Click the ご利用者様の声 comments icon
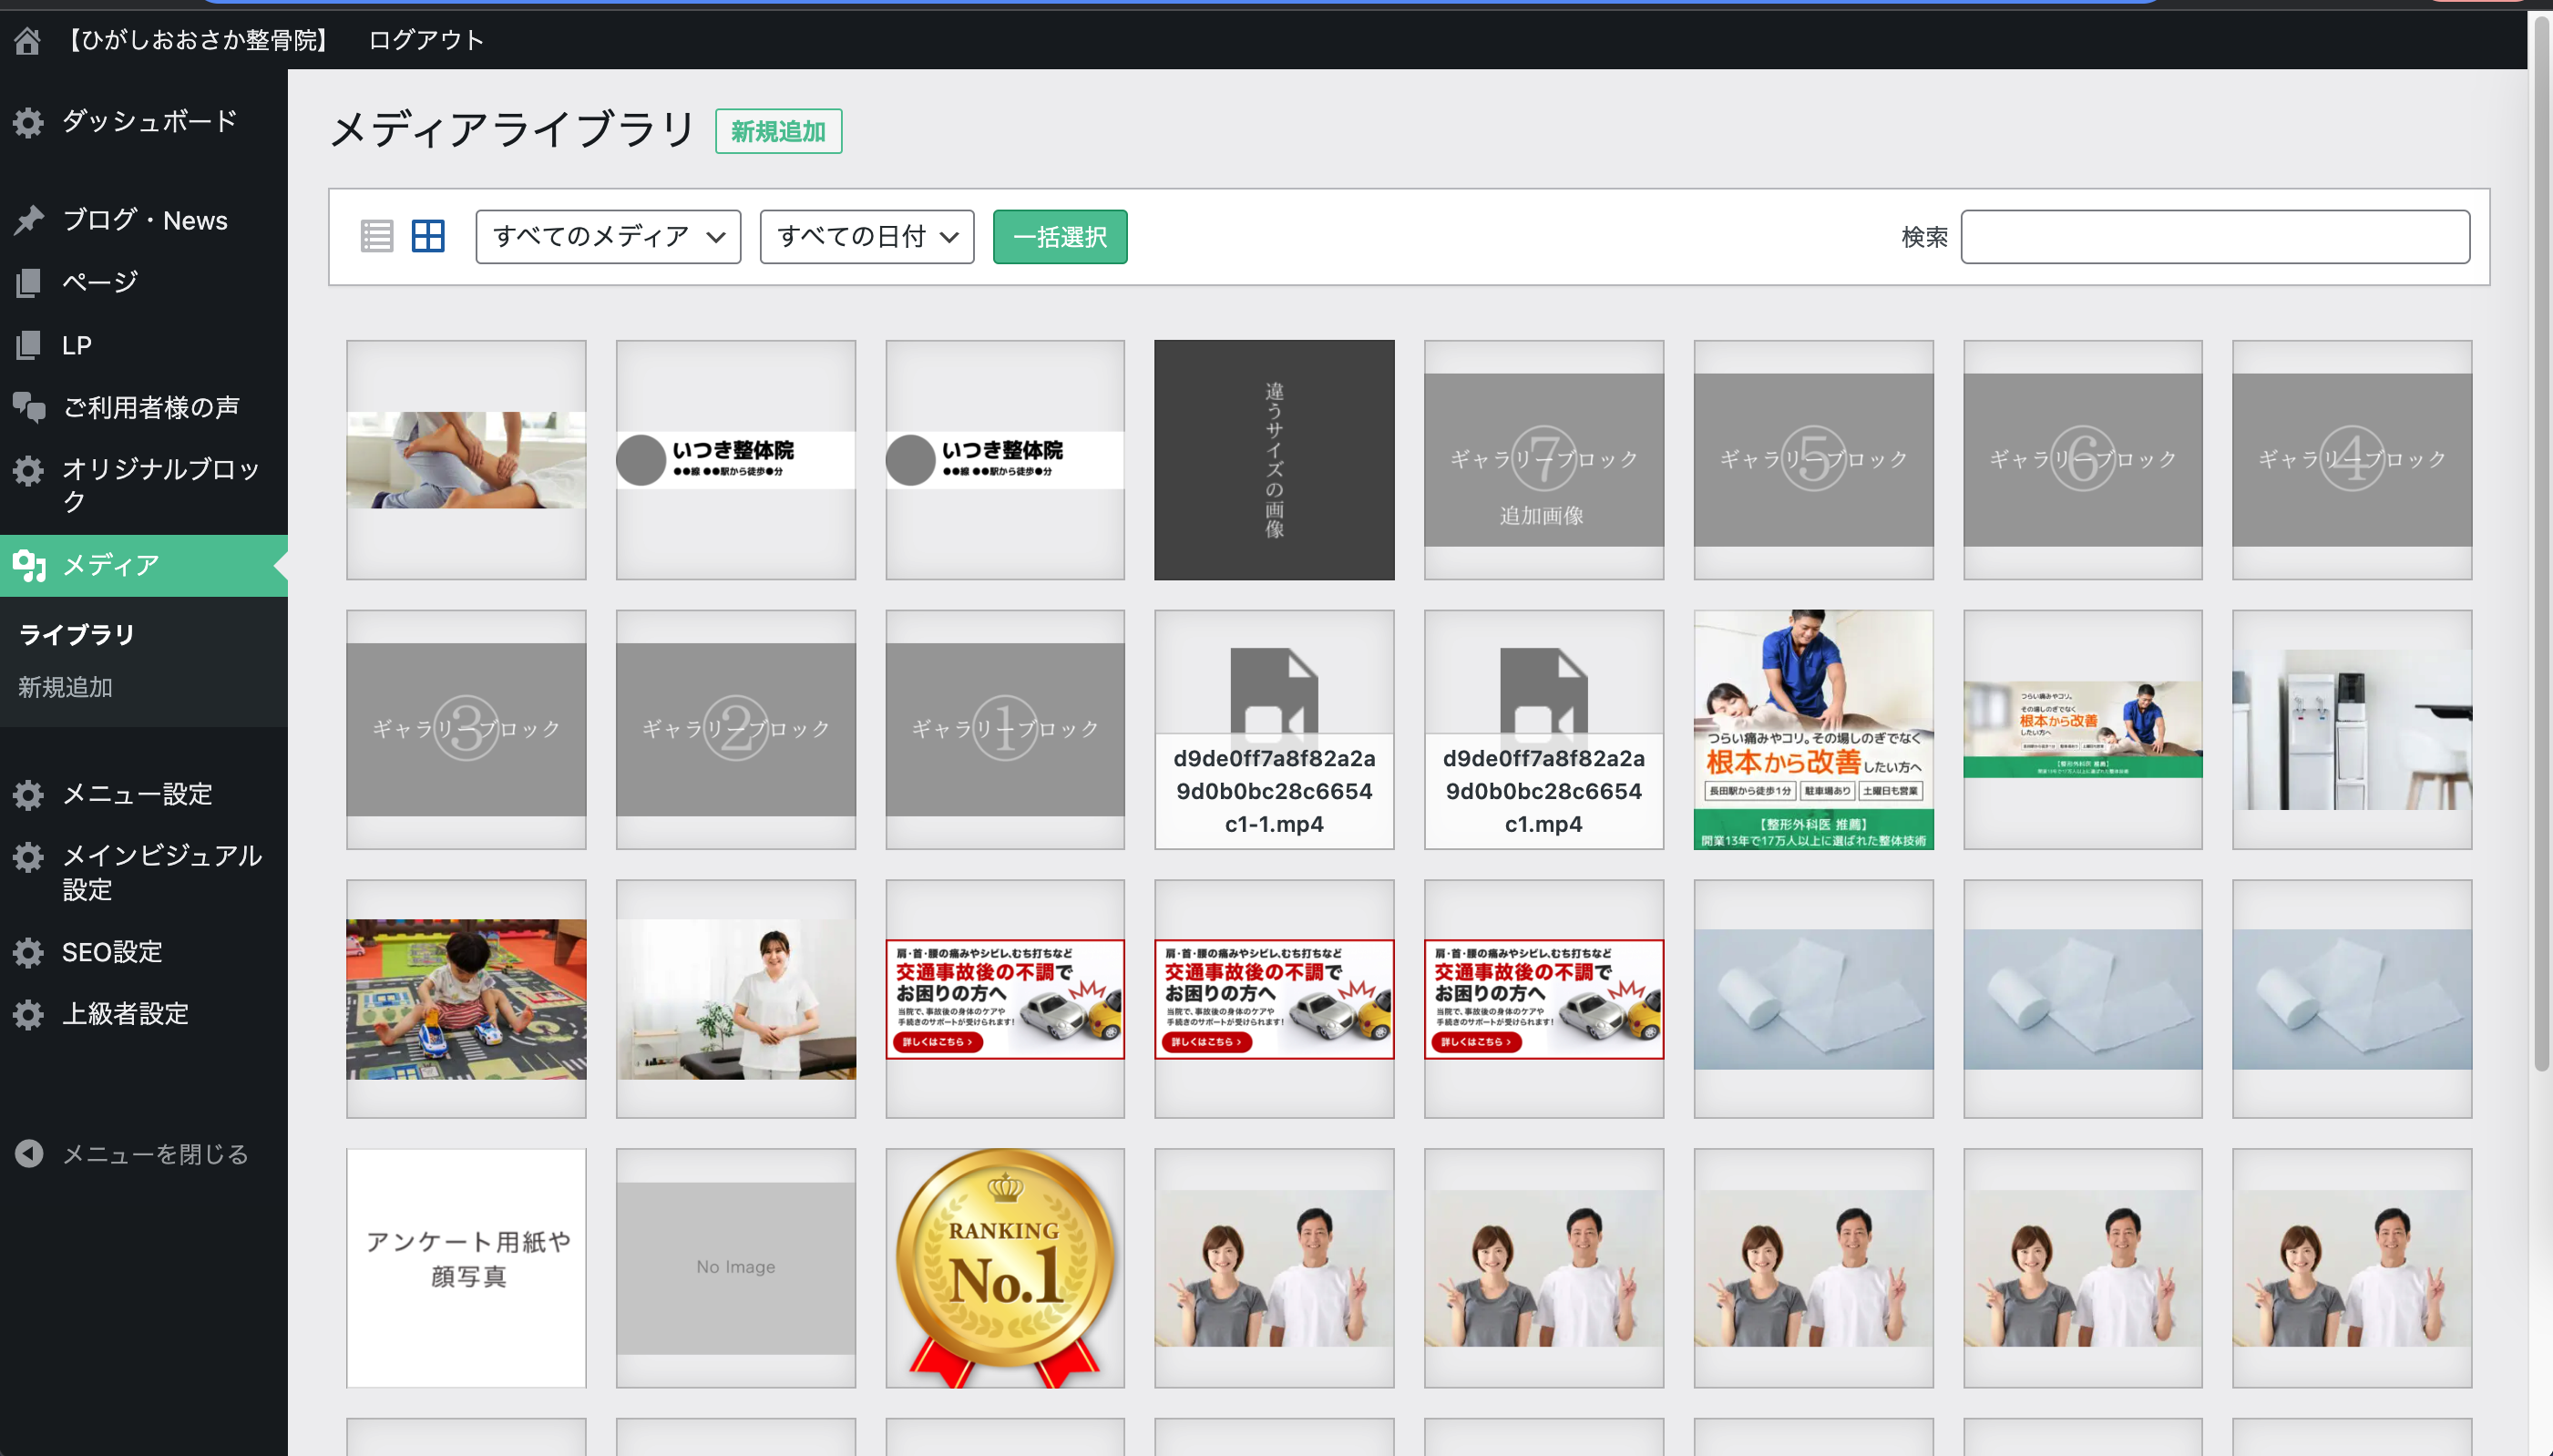The image size is (2553, 1456). [28, 407]
